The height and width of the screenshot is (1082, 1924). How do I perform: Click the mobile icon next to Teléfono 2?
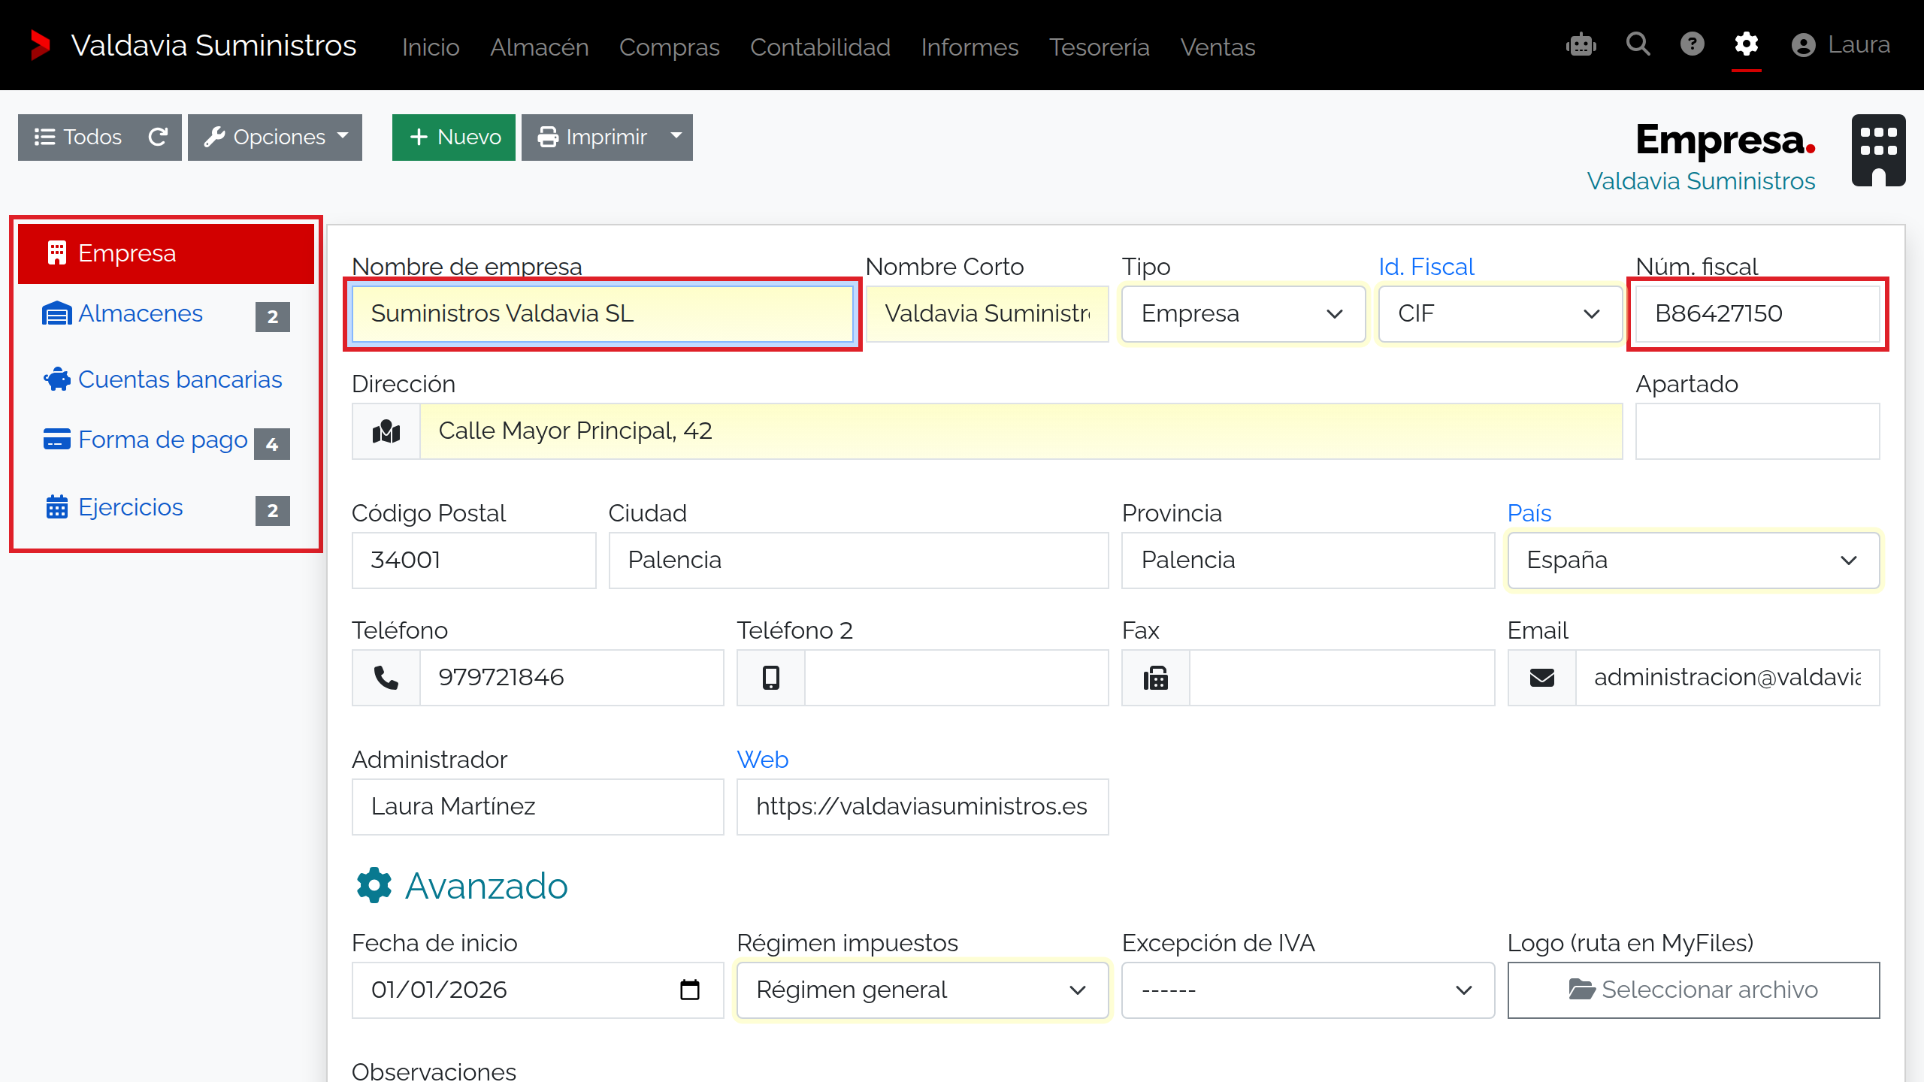click(771, 678)
